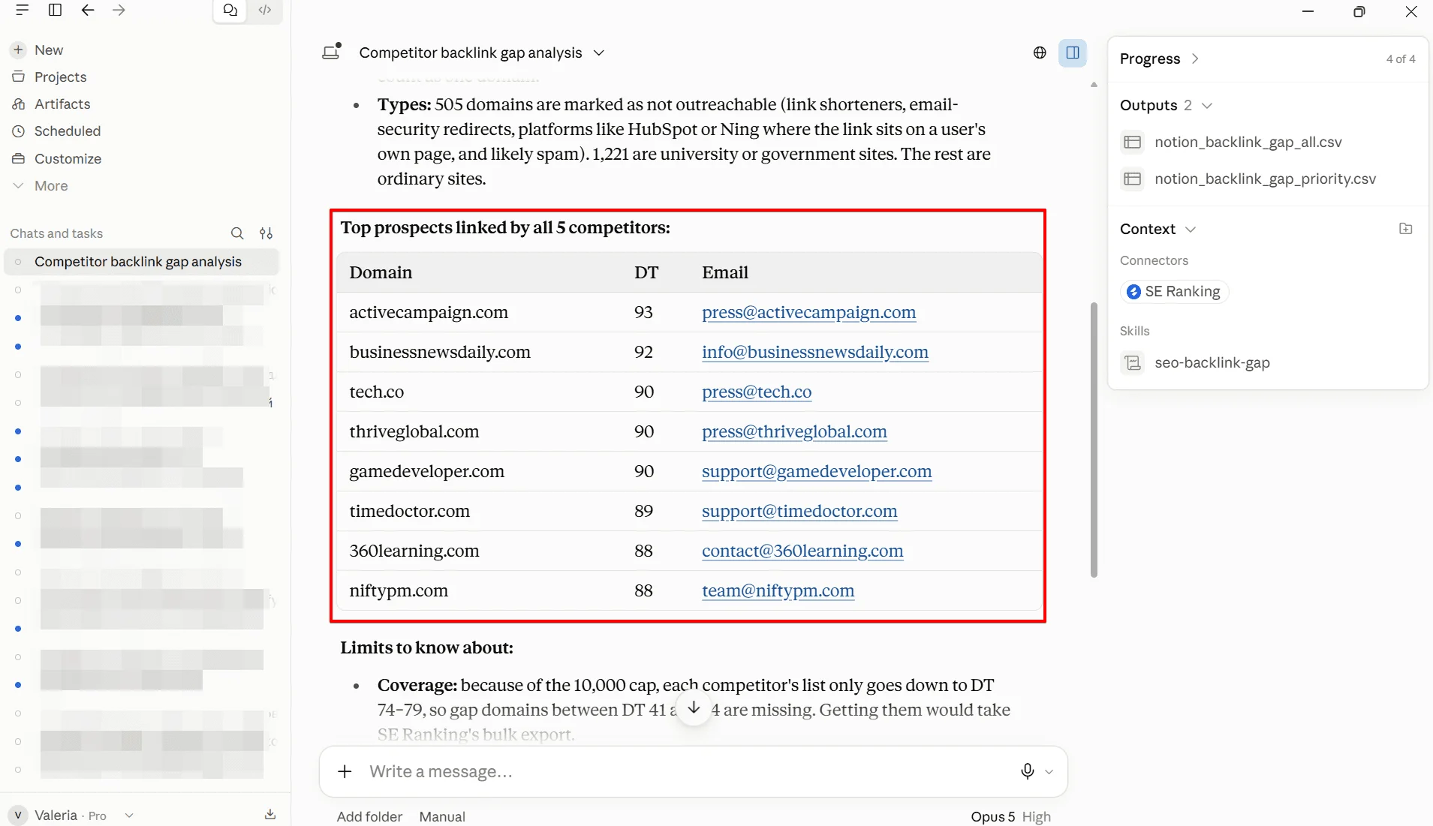Jump to bottom with down arrow button
Viewport: 1433px width, 826px height.
694,707
